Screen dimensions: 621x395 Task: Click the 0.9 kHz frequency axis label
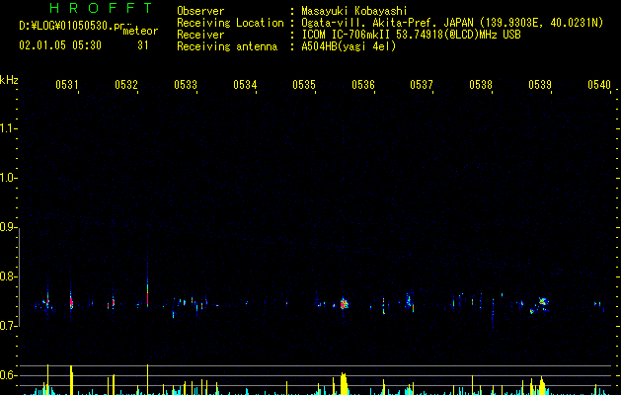click(8, 227)
